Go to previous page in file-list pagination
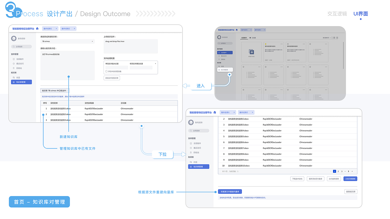 (x=331, y=171)
